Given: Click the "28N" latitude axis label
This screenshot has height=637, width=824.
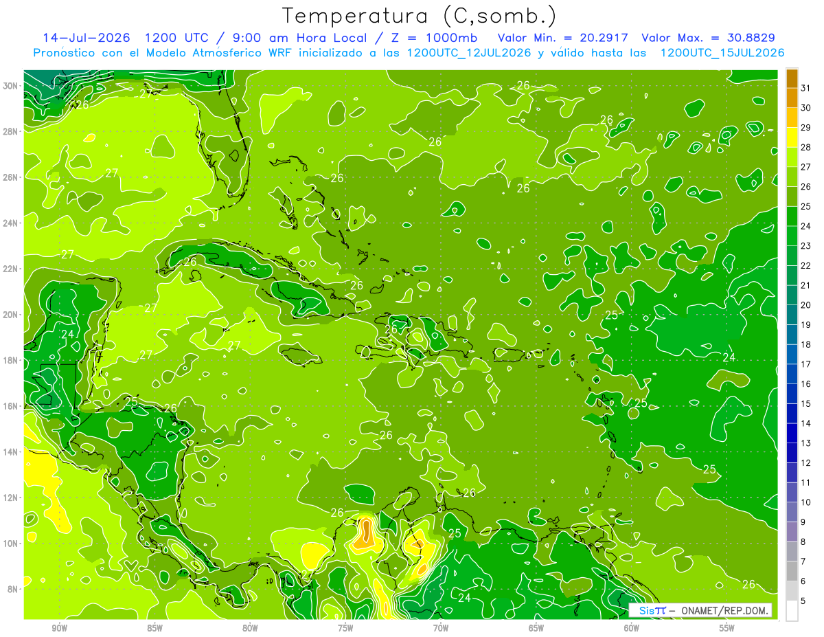Looking at the screenshot, I should pyautogui.click(x=10, y=131).
